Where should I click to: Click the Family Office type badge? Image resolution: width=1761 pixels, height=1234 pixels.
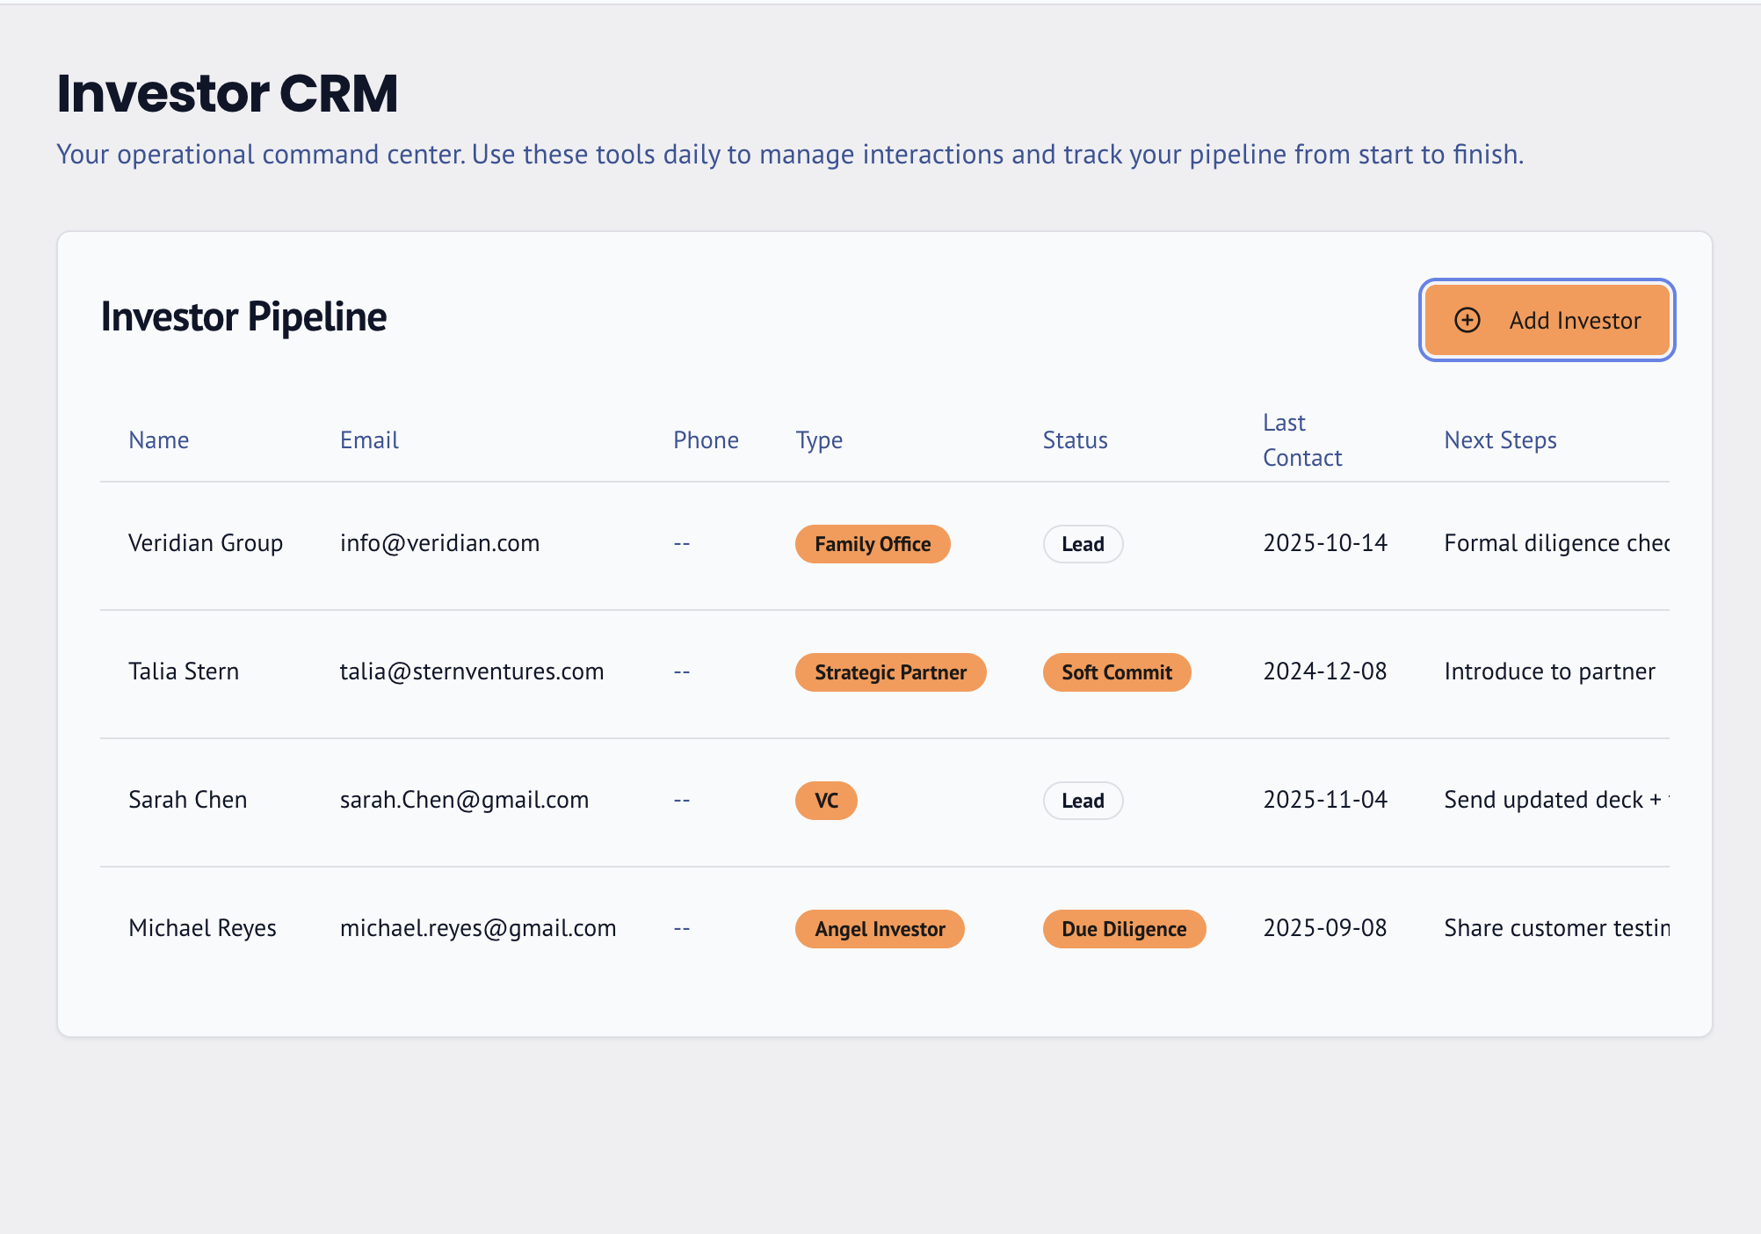click(872, 544)
